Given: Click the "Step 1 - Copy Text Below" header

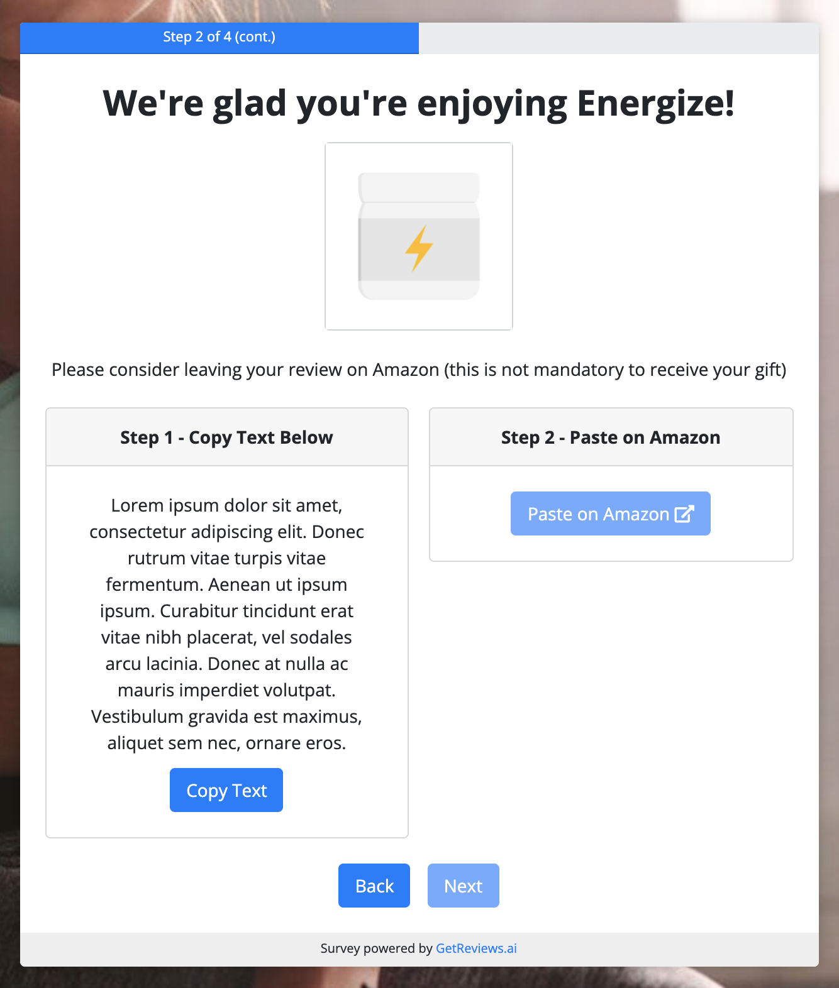Looking at the screenshot, I should click(x=226, y=437).
